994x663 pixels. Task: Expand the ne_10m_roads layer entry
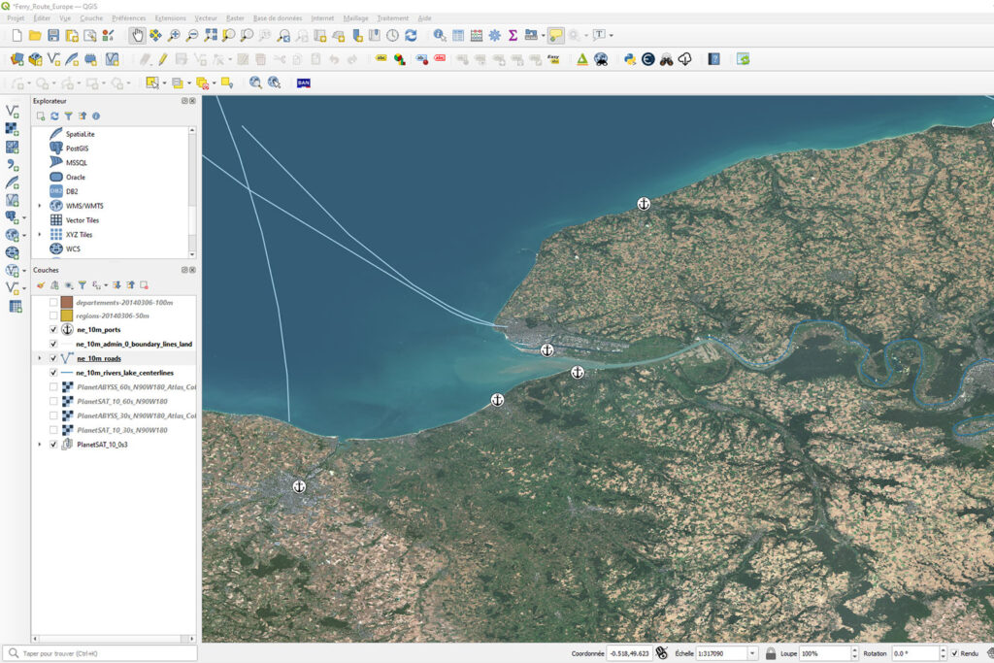(40, 358)
